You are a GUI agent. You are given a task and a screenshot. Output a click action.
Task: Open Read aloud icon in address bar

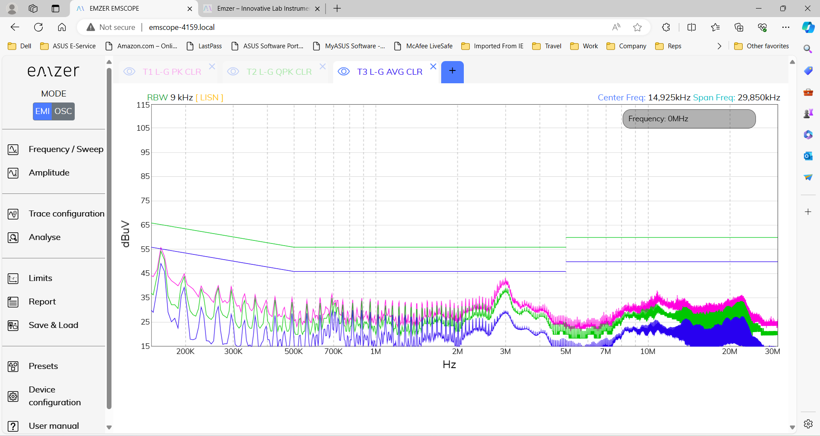(616, 27)
